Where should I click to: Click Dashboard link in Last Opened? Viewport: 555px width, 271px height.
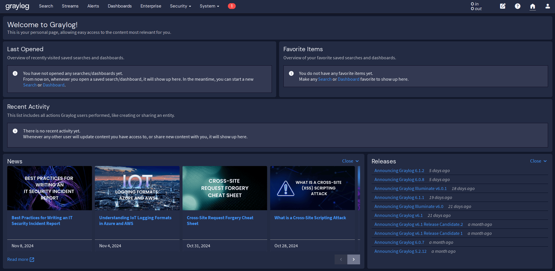click(x=54, y=85)
